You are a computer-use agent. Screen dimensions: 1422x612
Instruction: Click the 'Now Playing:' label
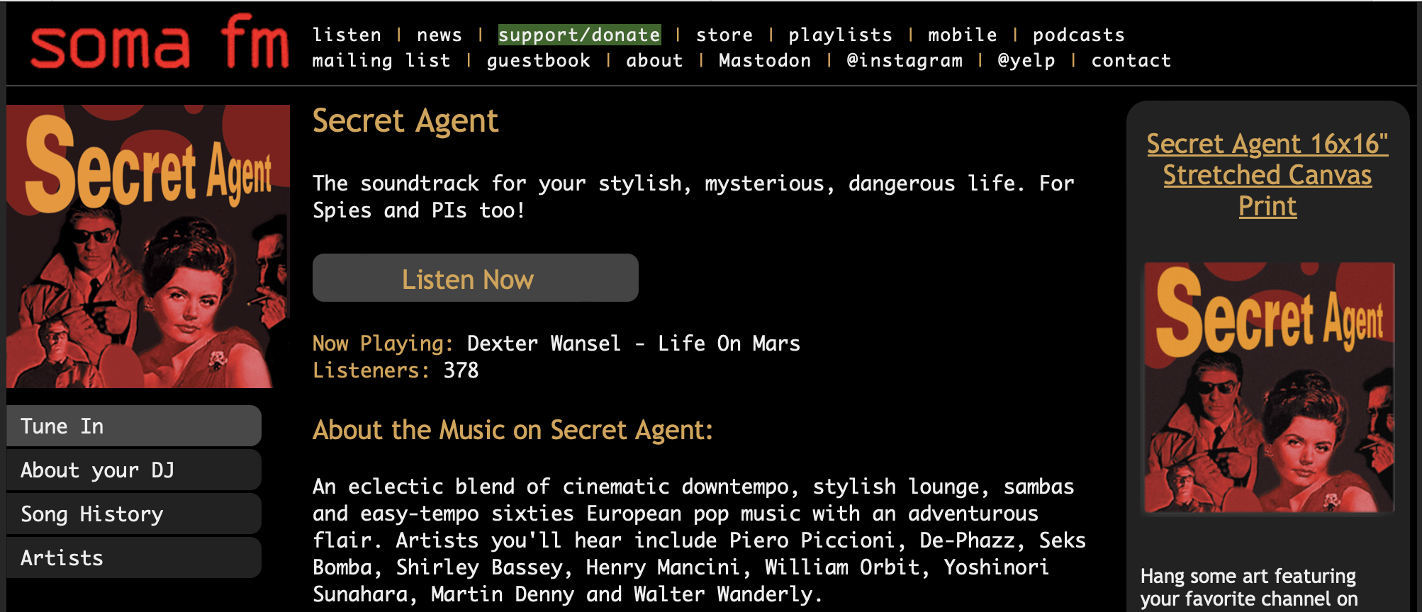383,344
